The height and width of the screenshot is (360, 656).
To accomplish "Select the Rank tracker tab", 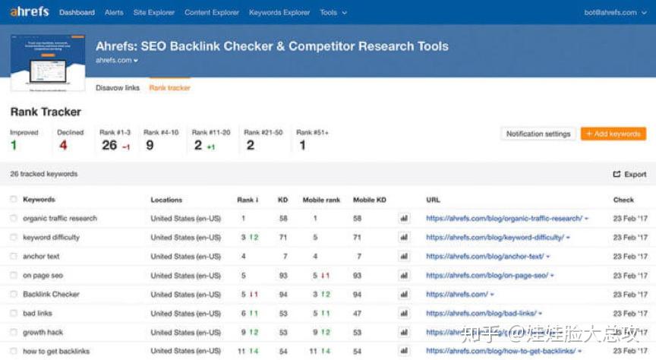I will (x=169, y=88).
